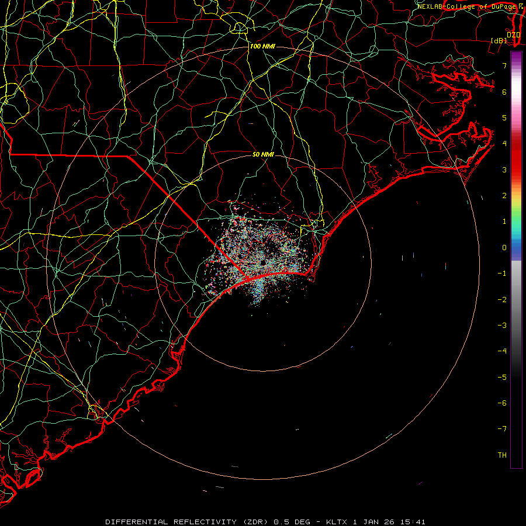
Task: Click the "-2" value on color scale
Action: pyautogui.click(x=502, y=300)
